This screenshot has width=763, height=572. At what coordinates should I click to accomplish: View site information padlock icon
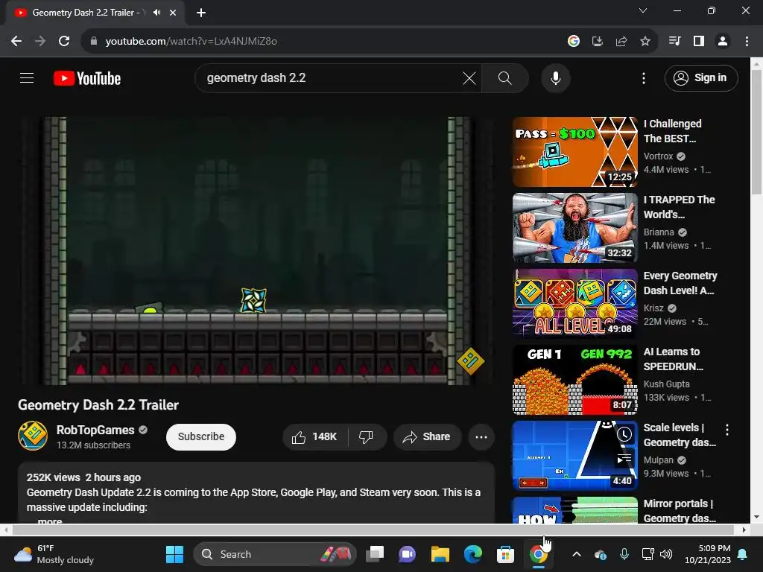pyautogui.click(x=94, y=41)
